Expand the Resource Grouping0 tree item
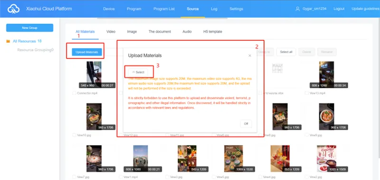The height and width of the screenshot is (180, 380). point(35,50)
